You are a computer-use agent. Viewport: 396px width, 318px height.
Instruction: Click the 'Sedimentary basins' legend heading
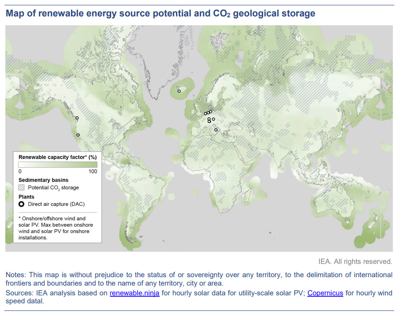click(x=43, y=180)
